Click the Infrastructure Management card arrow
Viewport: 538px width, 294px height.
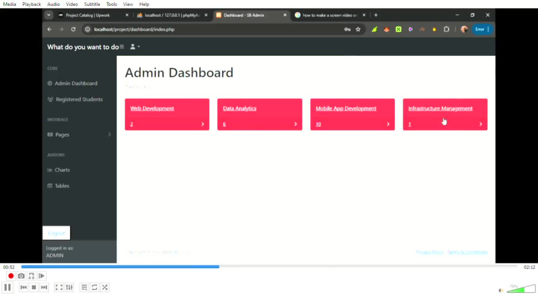click(480, 124)
